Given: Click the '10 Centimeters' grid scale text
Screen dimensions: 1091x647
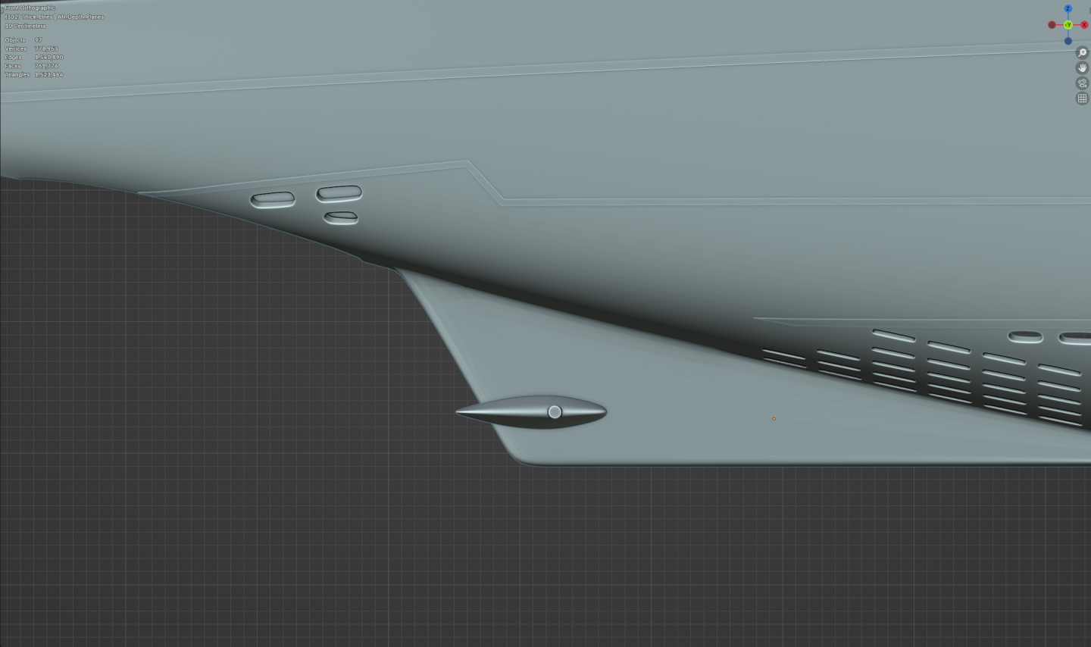Looking at the screenshot, I should click(26, 26).
